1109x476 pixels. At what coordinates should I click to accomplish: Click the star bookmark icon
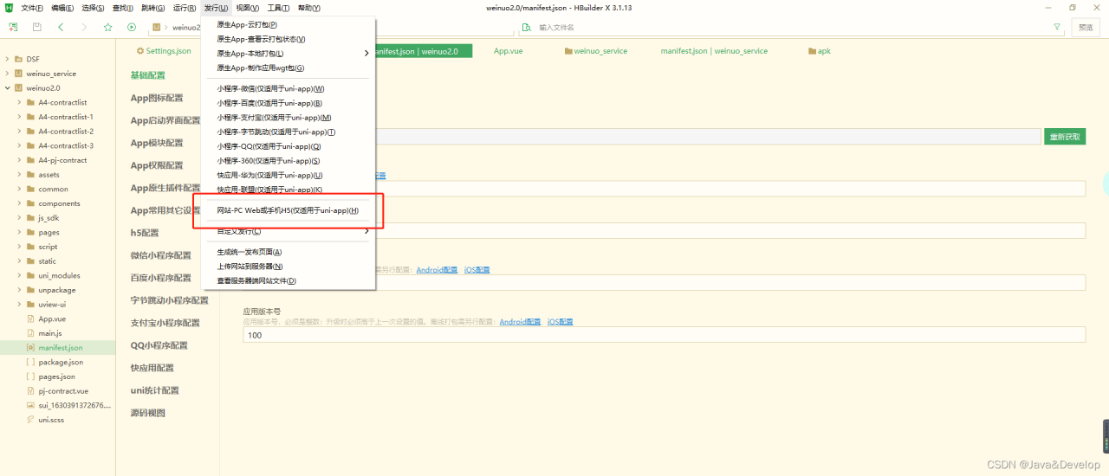[x=108, y=27]
